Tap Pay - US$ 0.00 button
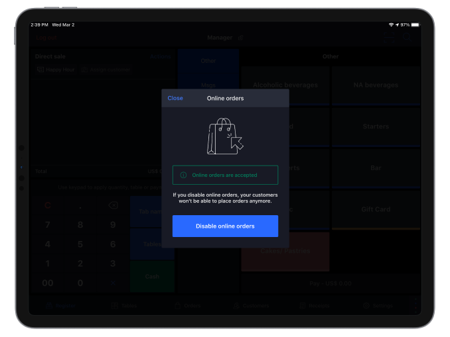450x337 pixels. (x=331, y=283)
